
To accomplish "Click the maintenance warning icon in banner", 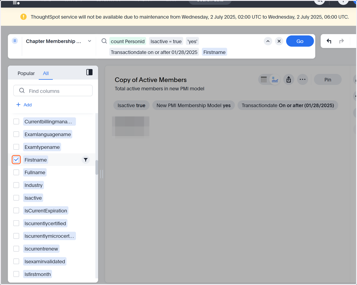I will [x=24, y=17].
